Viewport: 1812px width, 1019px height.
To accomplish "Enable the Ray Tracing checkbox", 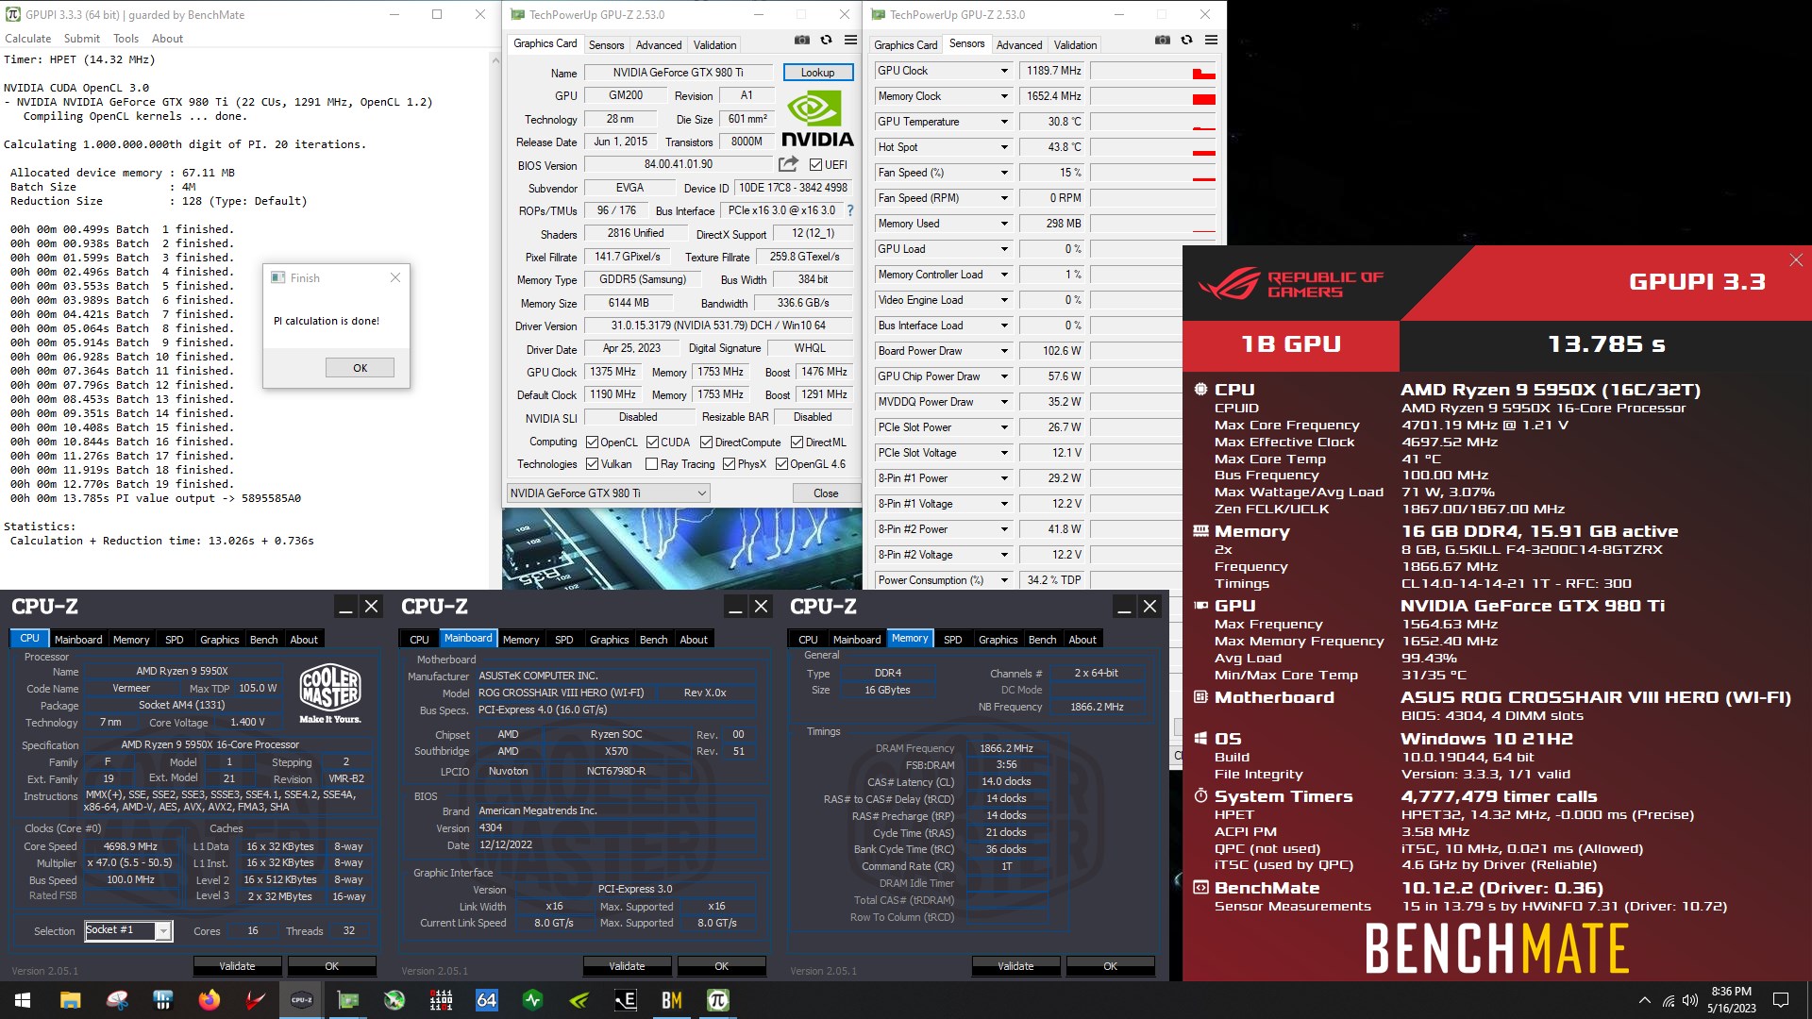I will coord(651,463).
